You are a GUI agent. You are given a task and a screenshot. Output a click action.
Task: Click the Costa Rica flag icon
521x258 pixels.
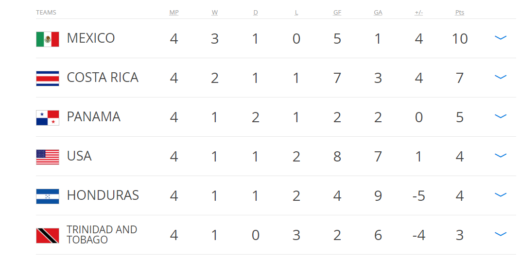(48, 79)
